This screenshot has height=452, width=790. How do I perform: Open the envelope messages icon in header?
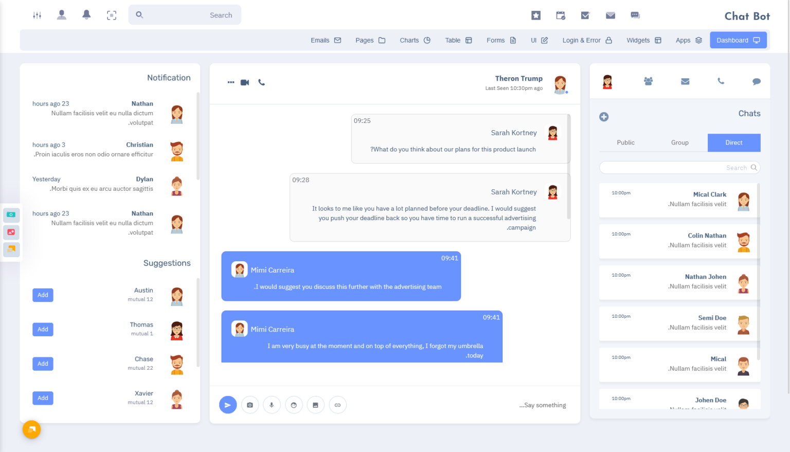coord(611,15)
